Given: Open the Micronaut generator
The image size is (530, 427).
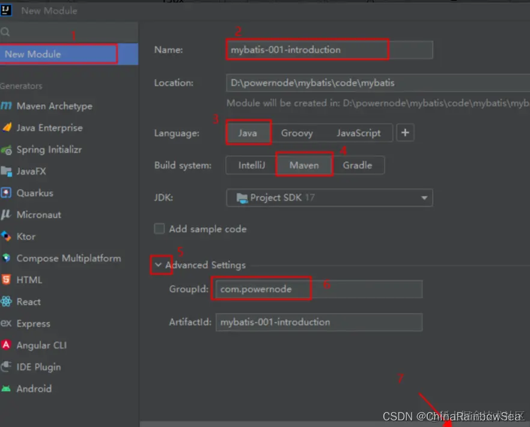Looking at the screenshot, I should pos(69,215).
